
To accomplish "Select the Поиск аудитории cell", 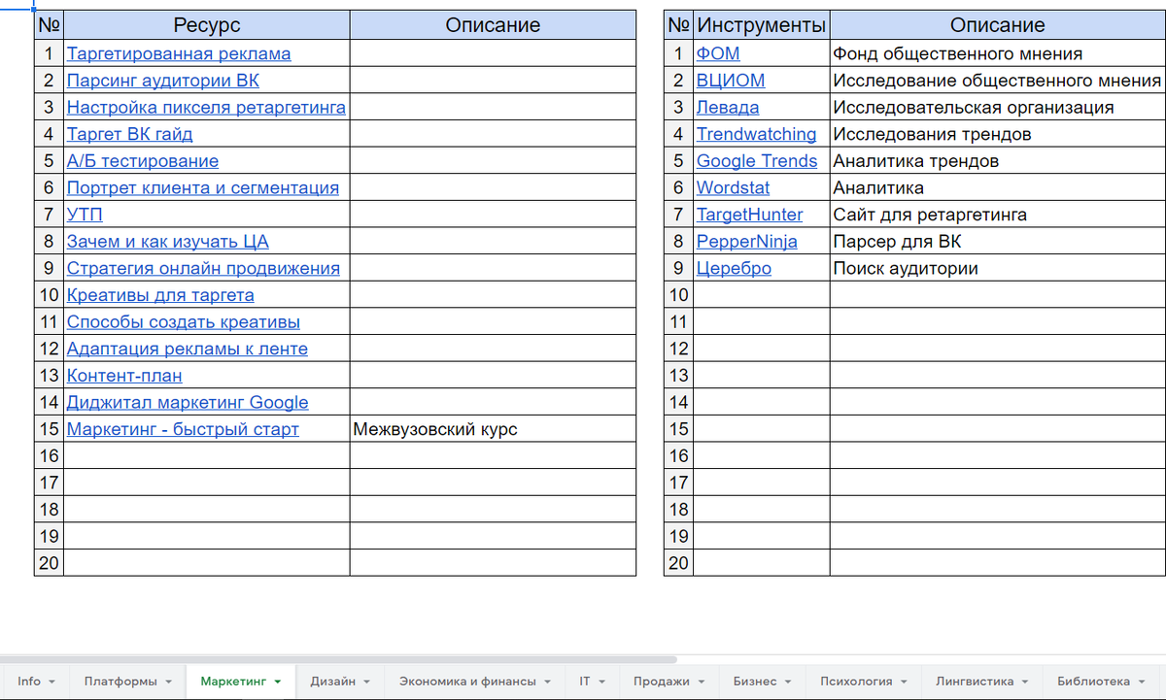I will (998, 268).
